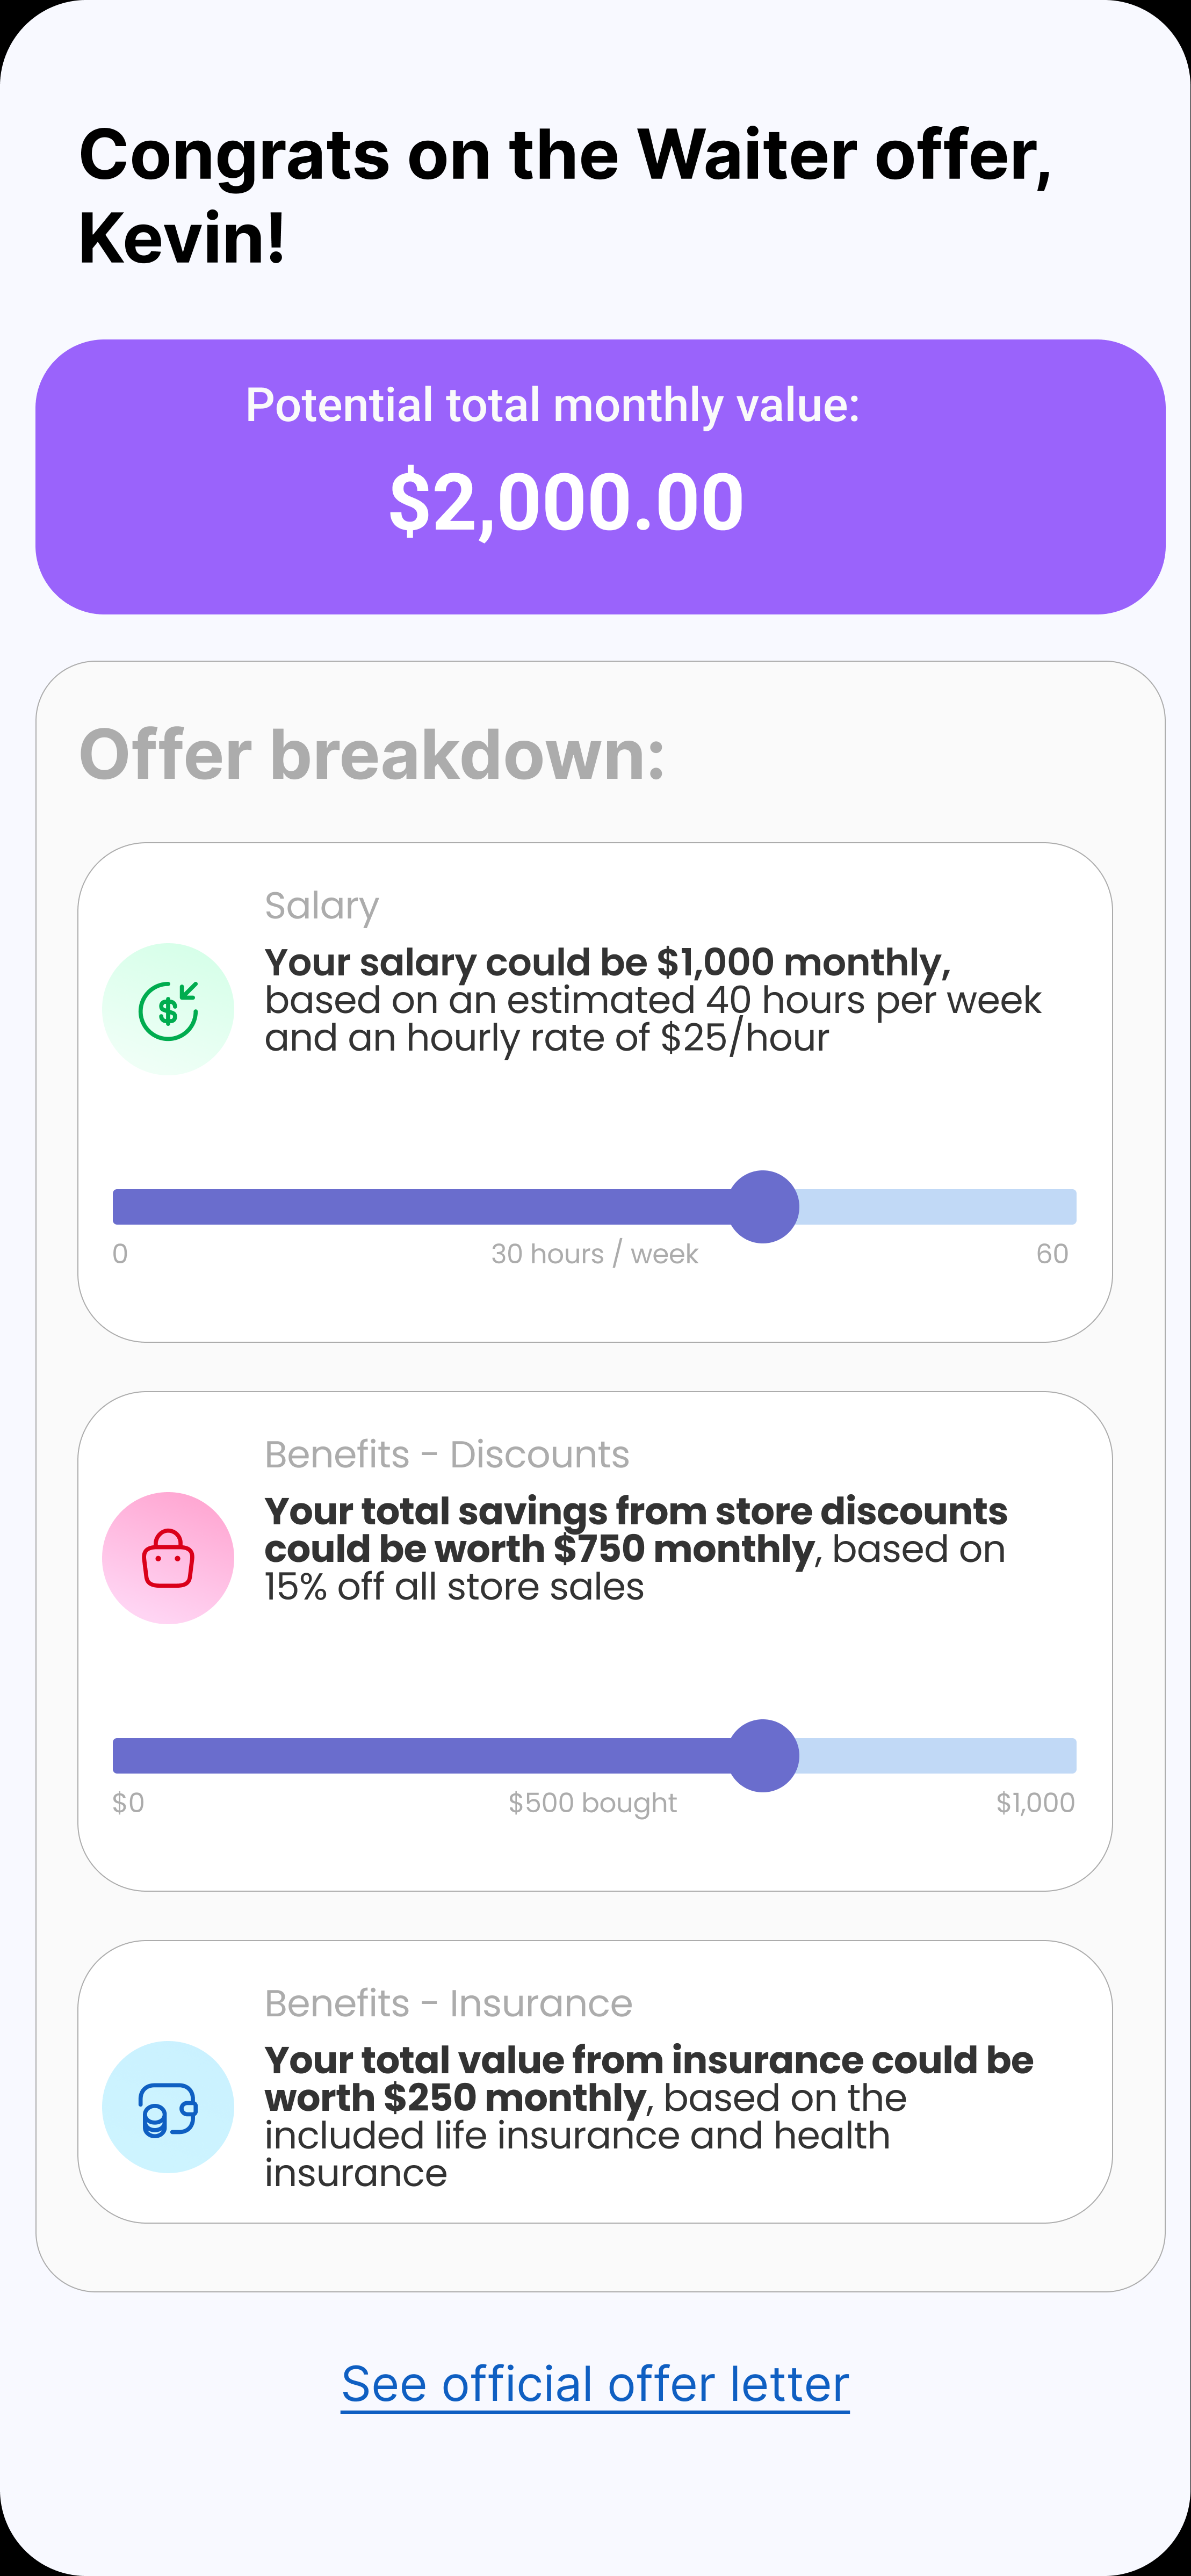Image resolution: width=1191 pixels, height=2576 pixels.
Task: Select the Salary card title
Action: tap(321, 905)
